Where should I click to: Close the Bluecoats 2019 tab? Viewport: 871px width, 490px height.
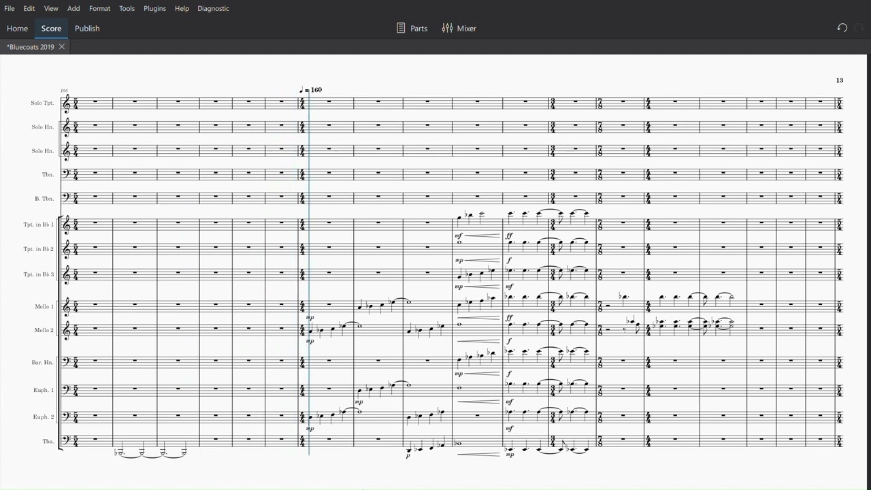61,46
